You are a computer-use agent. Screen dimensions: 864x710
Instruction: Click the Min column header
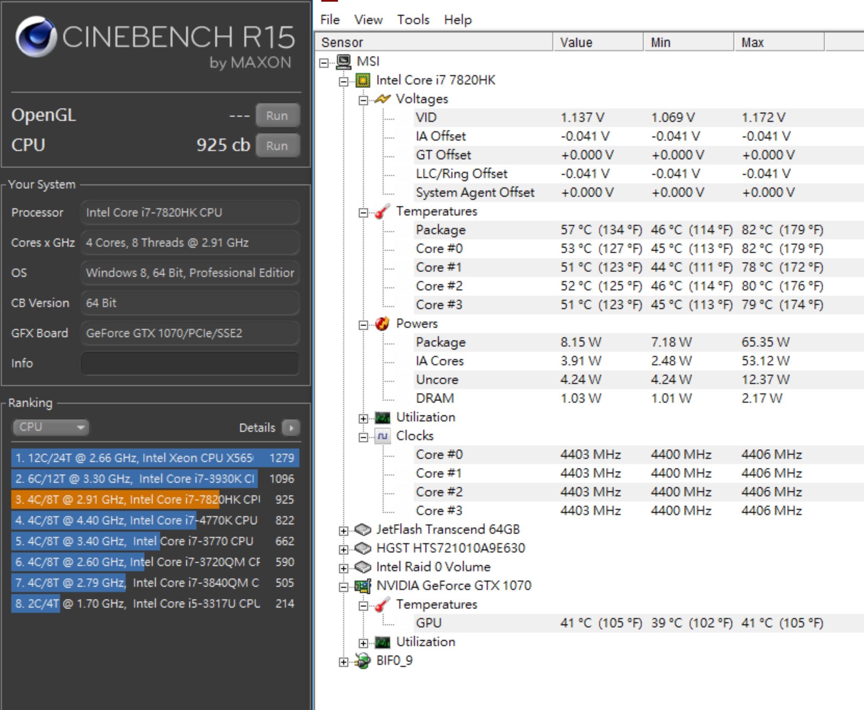[x=689, y=42]
